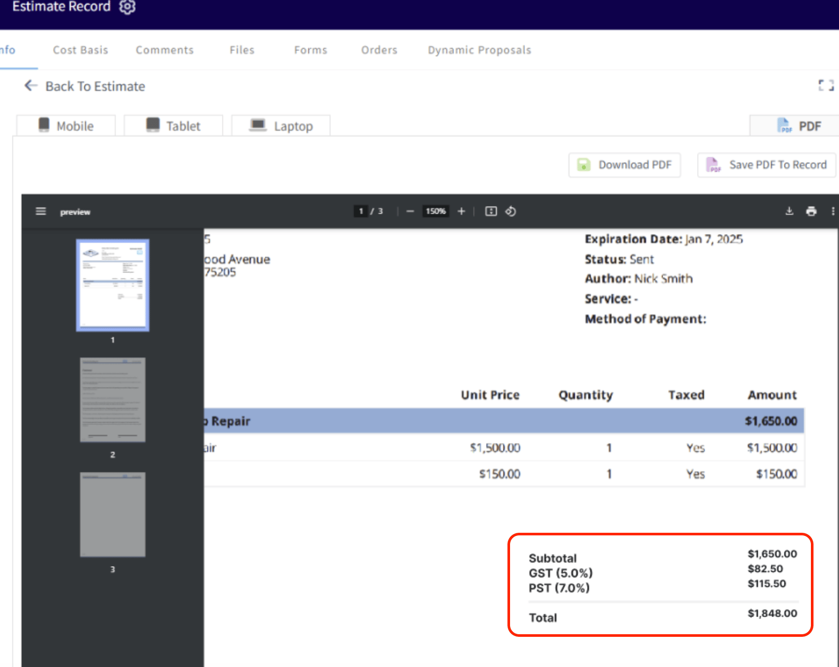Click the 150% zoom field
Viewport: 839px width, 667px height.
pyautogui.click(x=436, y=211)
